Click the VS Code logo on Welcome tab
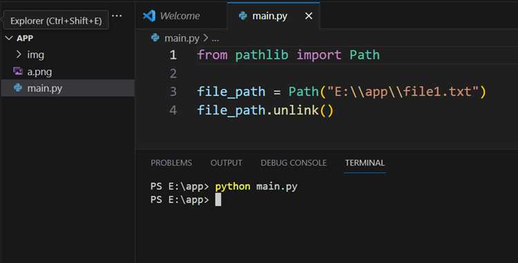 149,16
